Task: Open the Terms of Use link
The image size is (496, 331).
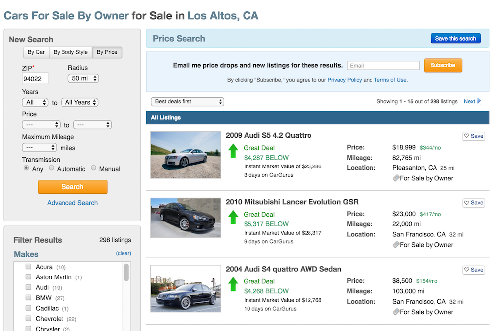Action: click(390, 80)
